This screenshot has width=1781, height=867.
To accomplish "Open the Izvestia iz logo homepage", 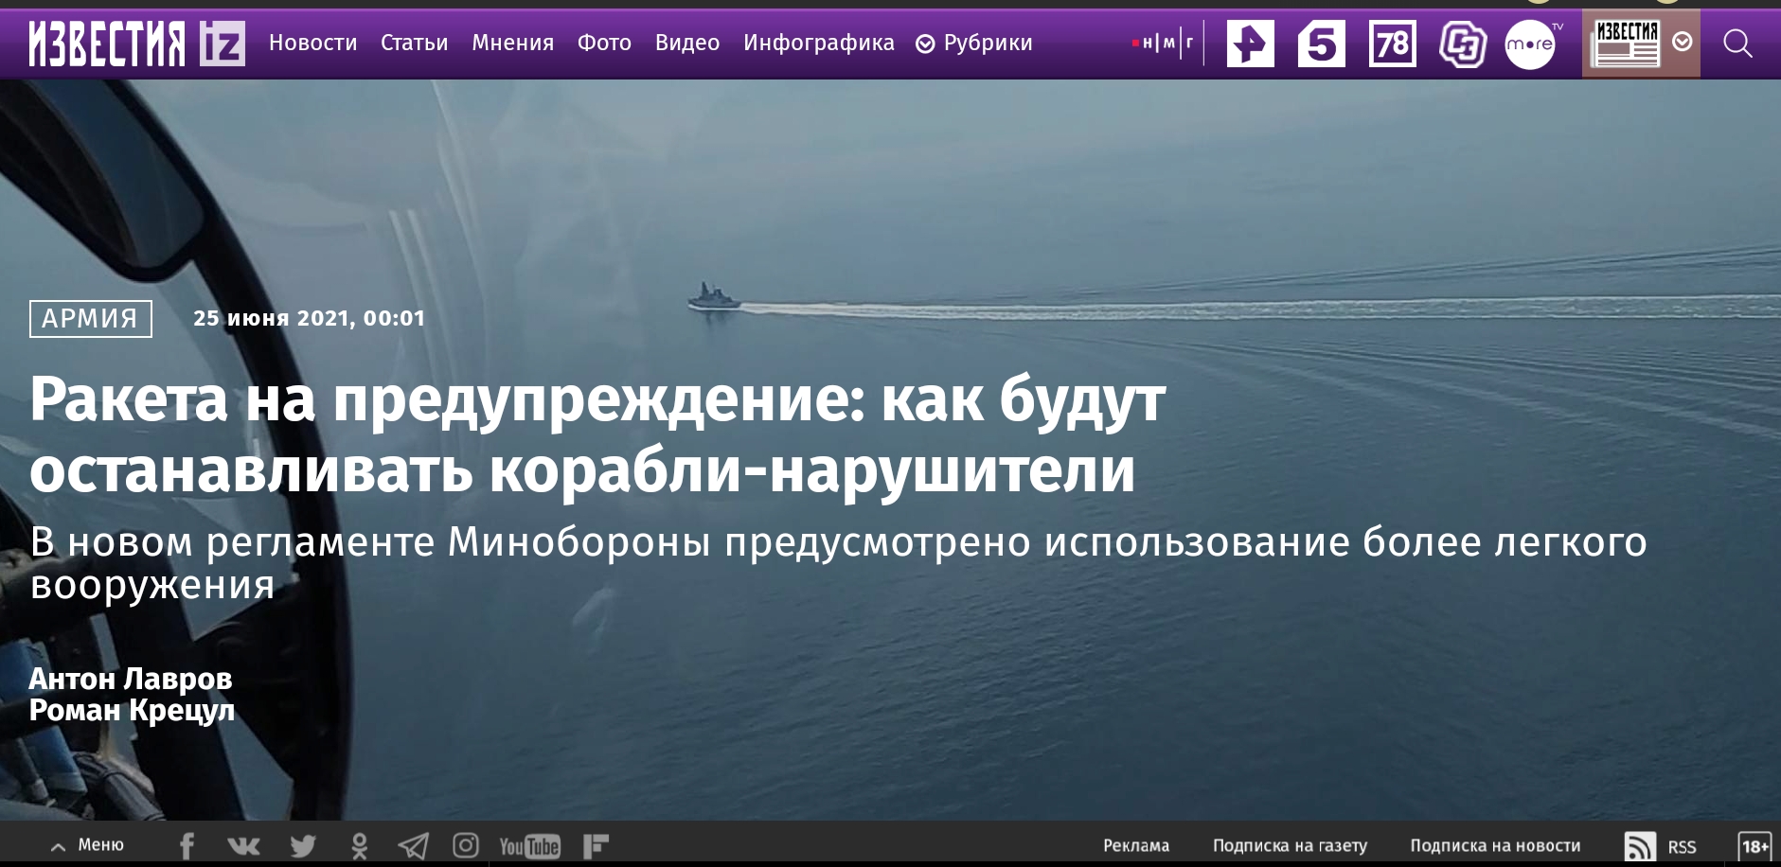I will coord(137,44).
